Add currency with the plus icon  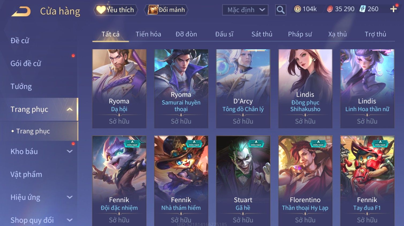393,9
